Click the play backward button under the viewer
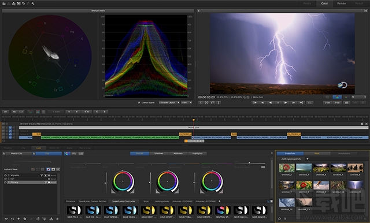 click(271, 102)
